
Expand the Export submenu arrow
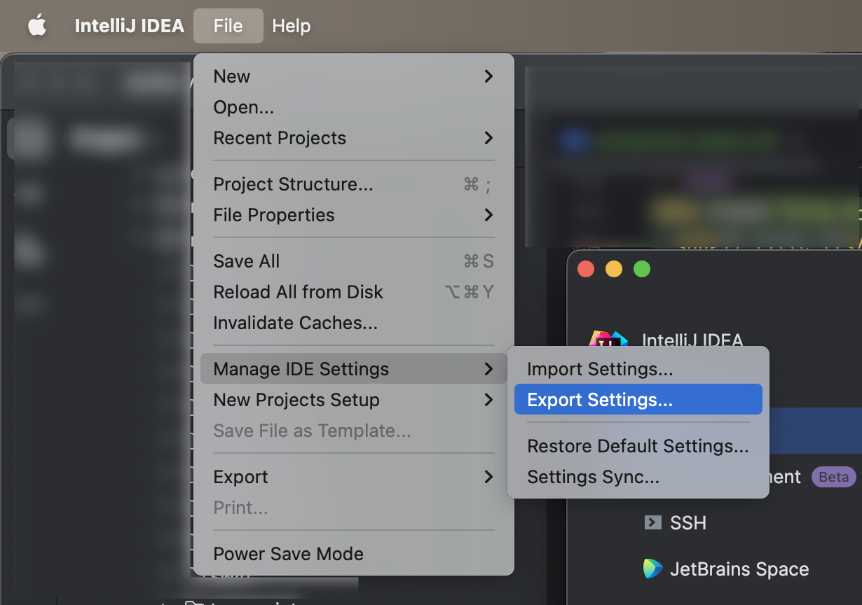[x=488, y=477]
